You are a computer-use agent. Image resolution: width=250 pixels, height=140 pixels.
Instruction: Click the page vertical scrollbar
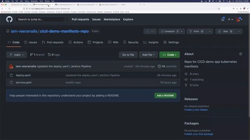click(249, 65)
